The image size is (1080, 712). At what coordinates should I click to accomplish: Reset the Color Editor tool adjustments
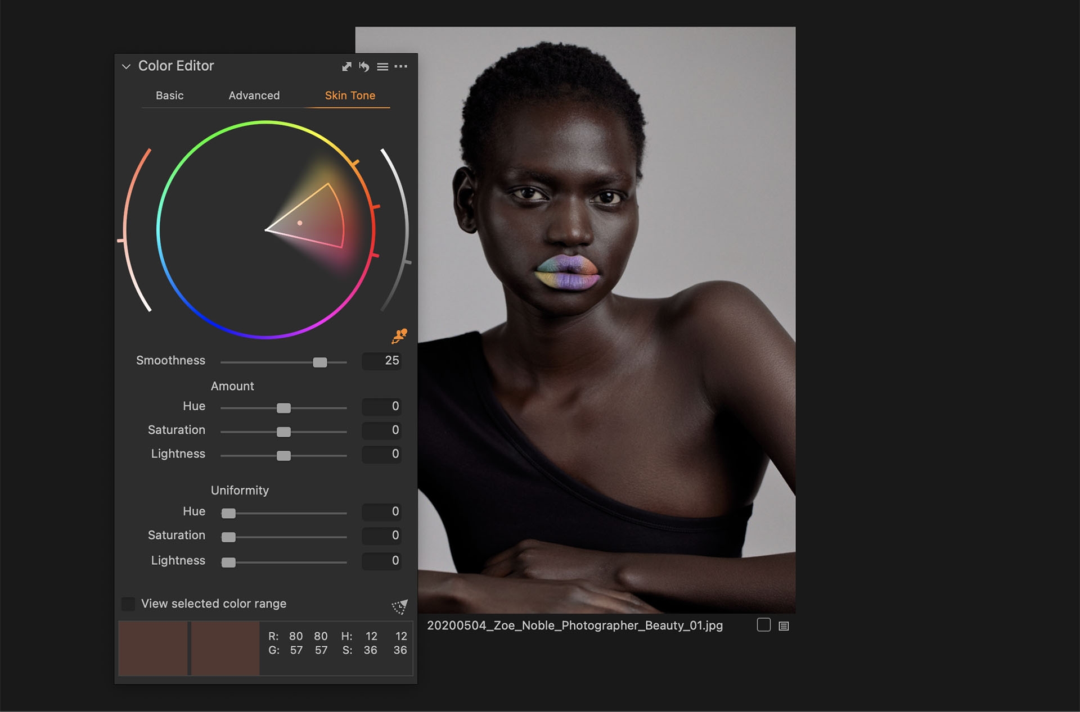pos(364,67)
